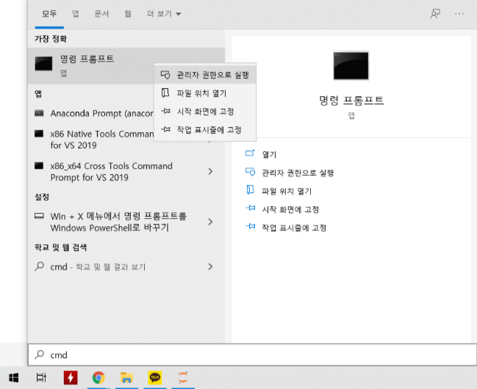Click the pin icon beside 작업 표시줄에 고정 in preview pane
This screenshot has width=477, height=389.
pos(251,226)
